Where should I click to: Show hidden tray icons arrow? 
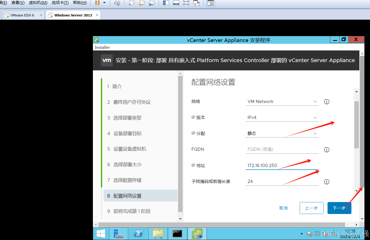pos(302,234)
